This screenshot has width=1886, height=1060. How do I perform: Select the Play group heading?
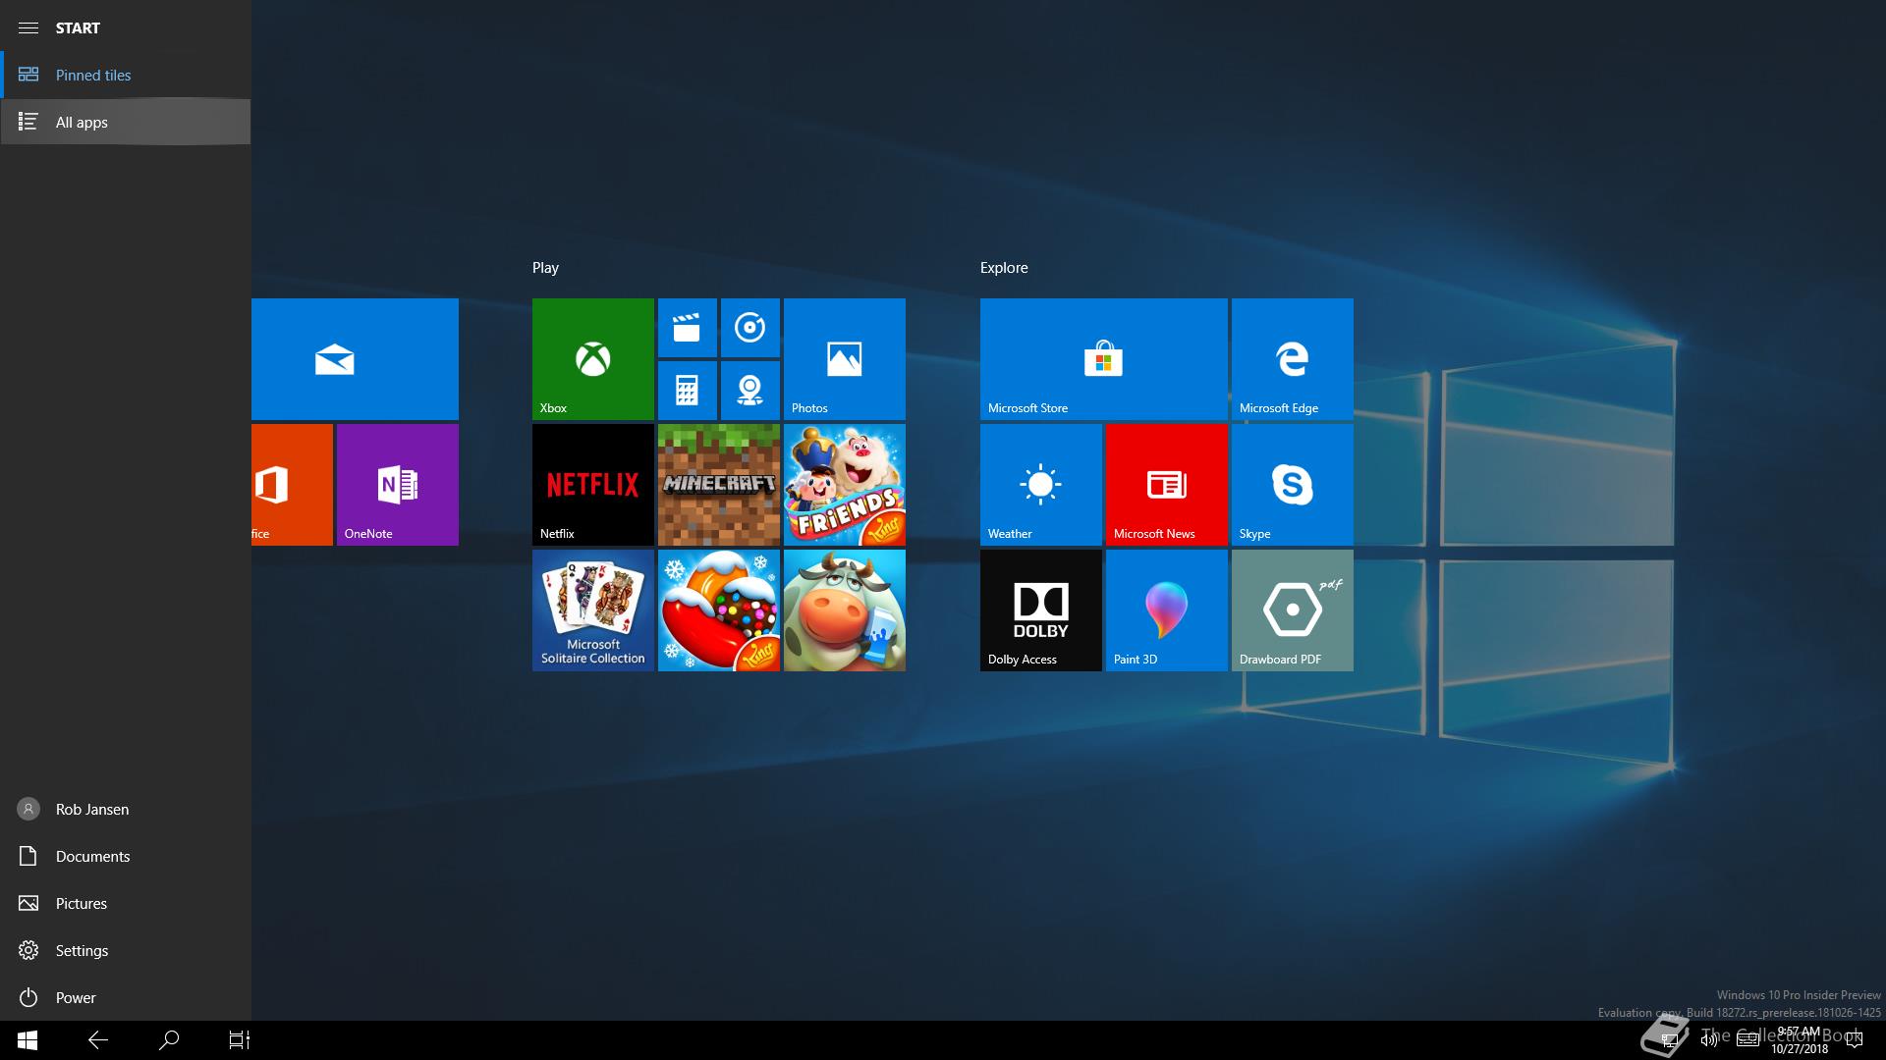point(545,267)
